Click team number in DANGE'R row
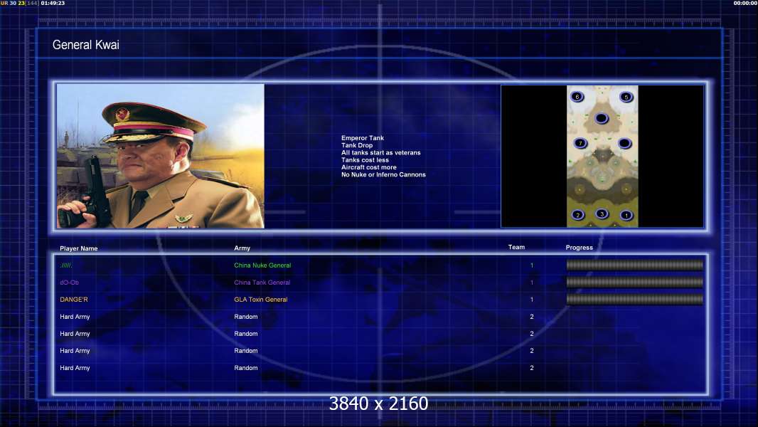 click(x=532, y=300)
